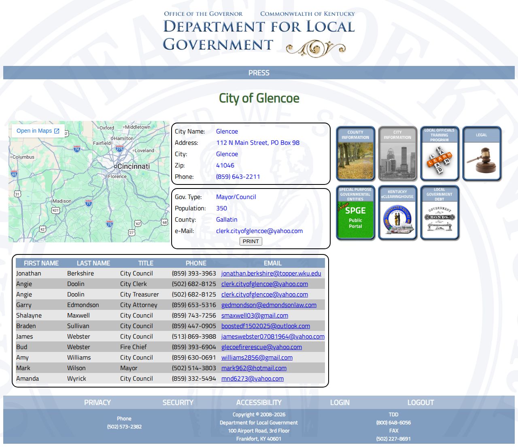The image size is (518, 447).
Task: Click the LAST NAME column header
Action: coord(93,263)
